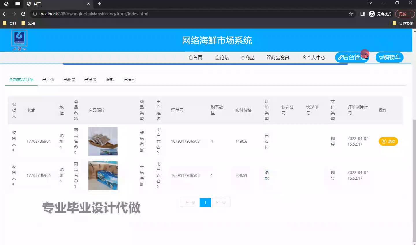Screen dimensions: 416x245
Task: Click the first order's product photo
Action: tap(103, 141)
